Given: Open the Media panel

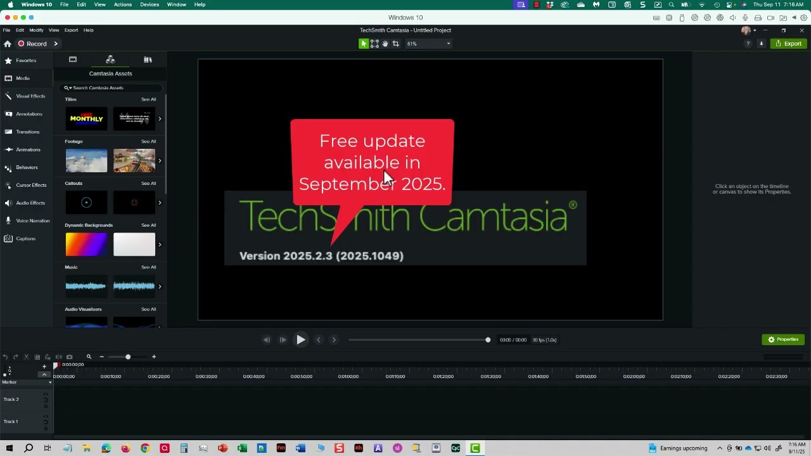Looking at the screenshot, I should (26, 78).
